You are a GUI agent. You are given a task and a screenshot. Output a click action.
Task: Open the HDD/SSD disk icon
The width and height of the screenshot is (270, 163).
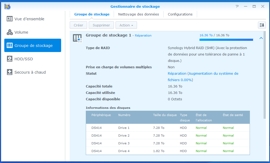[10, 59]
